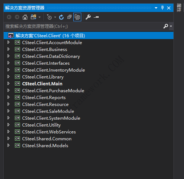This screenshot has height=179, width=184.
Task: Click the Home icon in Solution Explorer toolbar
Action: coord(25,17)
